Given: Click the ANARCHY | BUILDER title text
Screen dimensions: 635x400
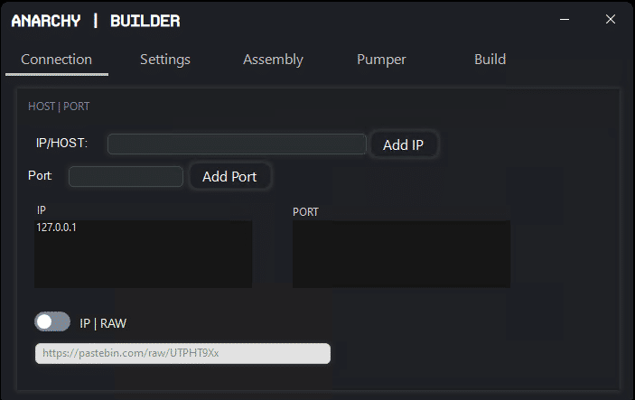Looking at the screenshot, I should 95,20.
